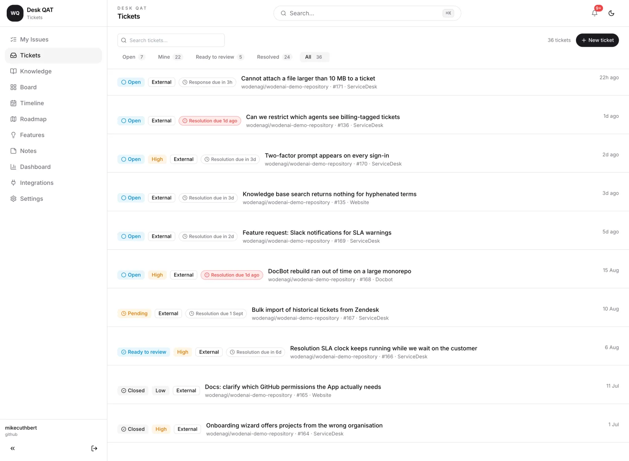The height and width of the screenshot is (461, 629).
Task: Switch to the Mine tab
Action: pyautogui.click(x=170, y=57)
